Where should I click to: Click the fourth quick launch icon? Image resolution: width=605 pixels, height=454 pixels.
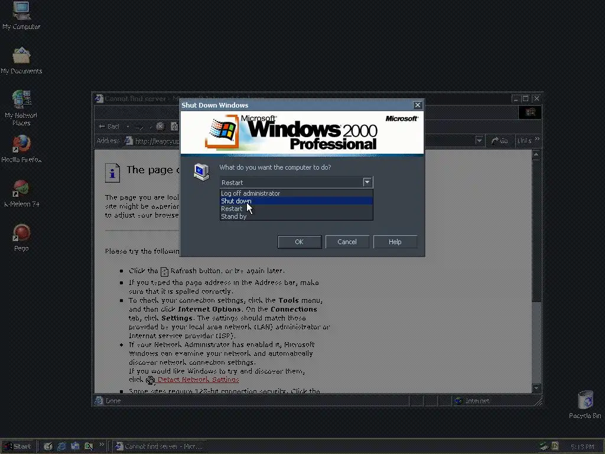tap(89, 446)
